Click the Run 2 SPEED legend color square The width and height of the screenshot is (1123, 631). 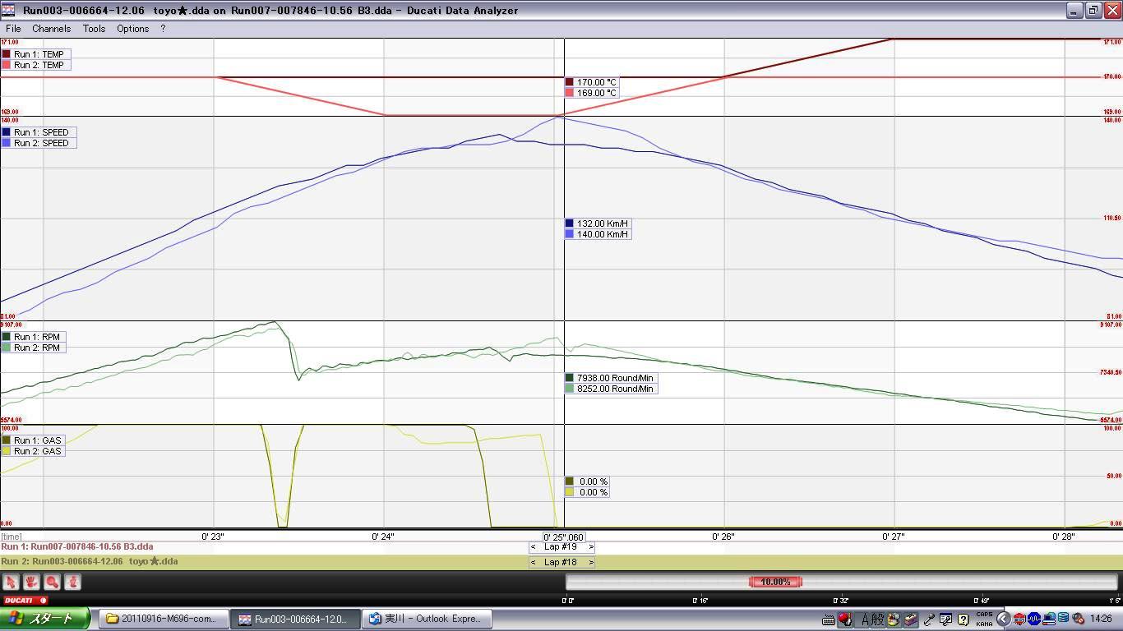7,143
